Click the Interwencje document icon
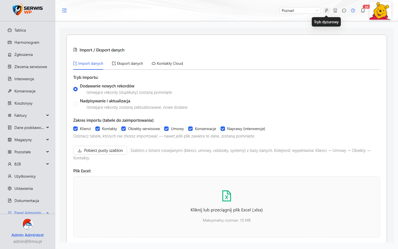 point(10,79)
